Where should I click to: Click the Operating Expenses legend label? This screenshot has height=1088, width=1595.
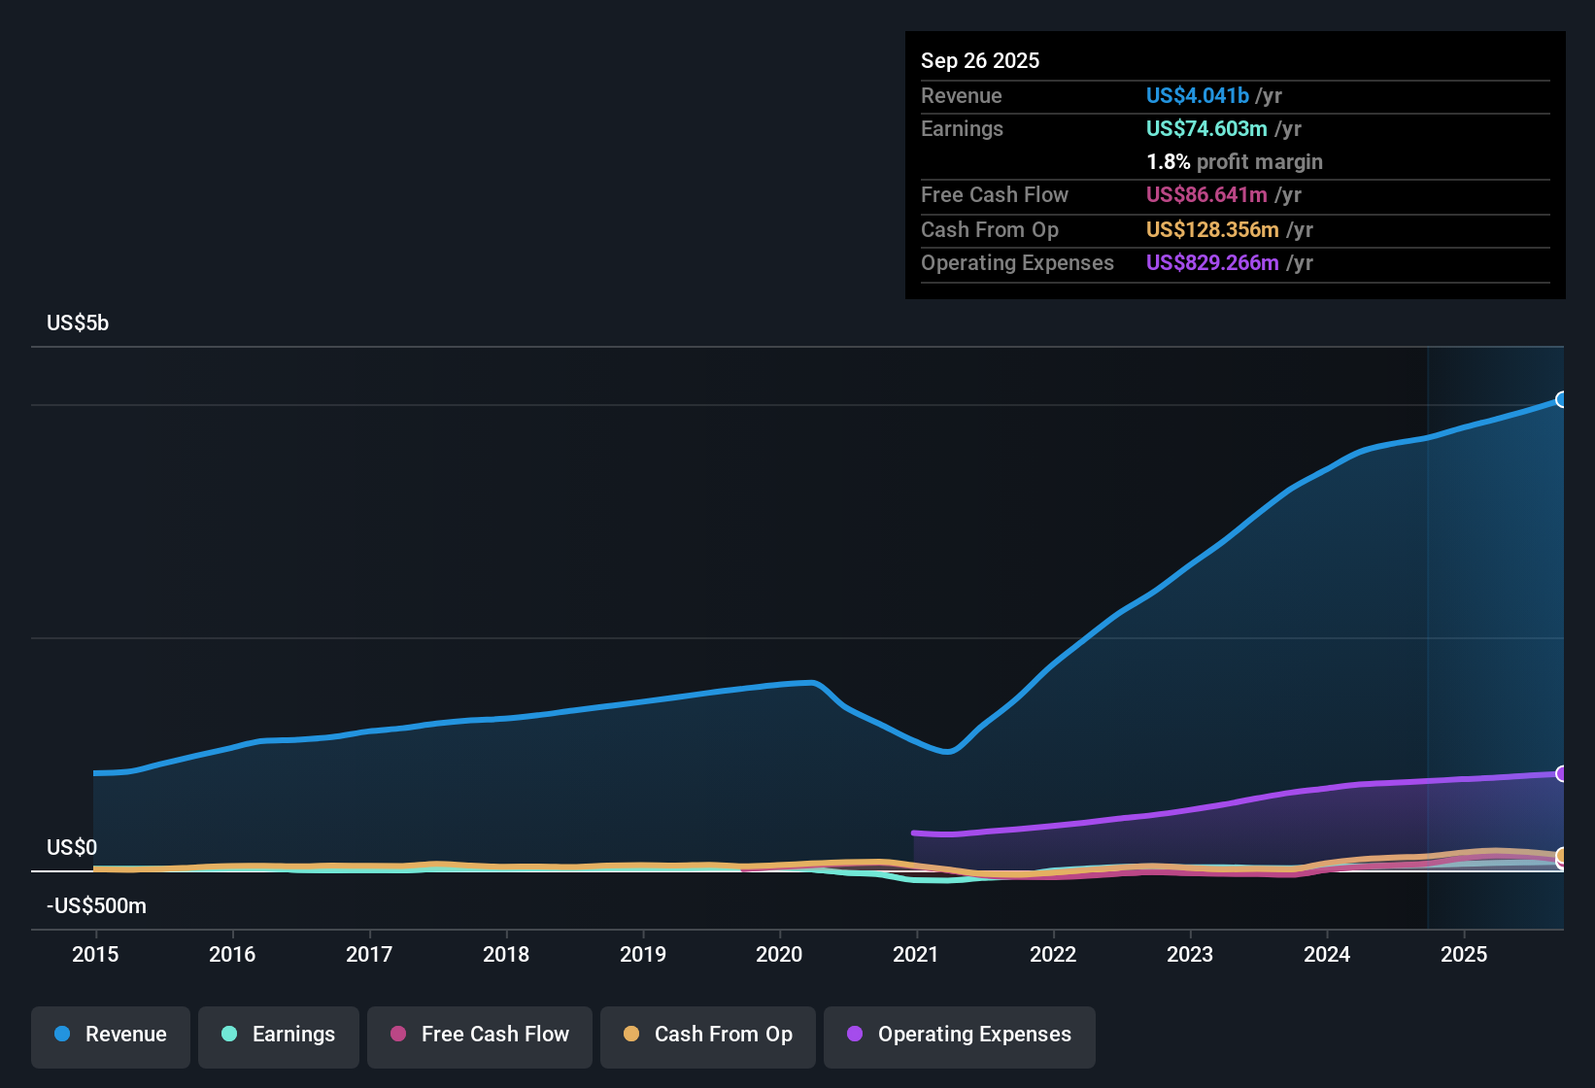click(973, 1035)
